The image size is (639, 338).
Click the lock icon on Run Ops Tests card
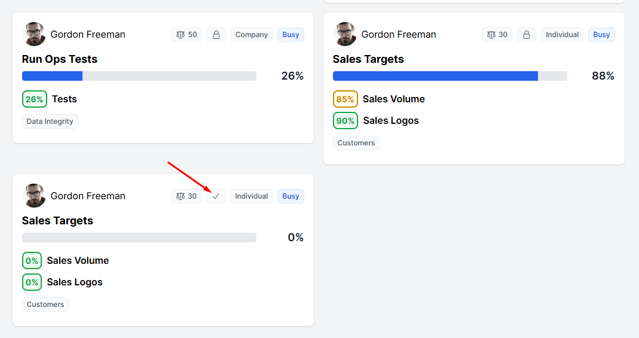coord(216,35)
